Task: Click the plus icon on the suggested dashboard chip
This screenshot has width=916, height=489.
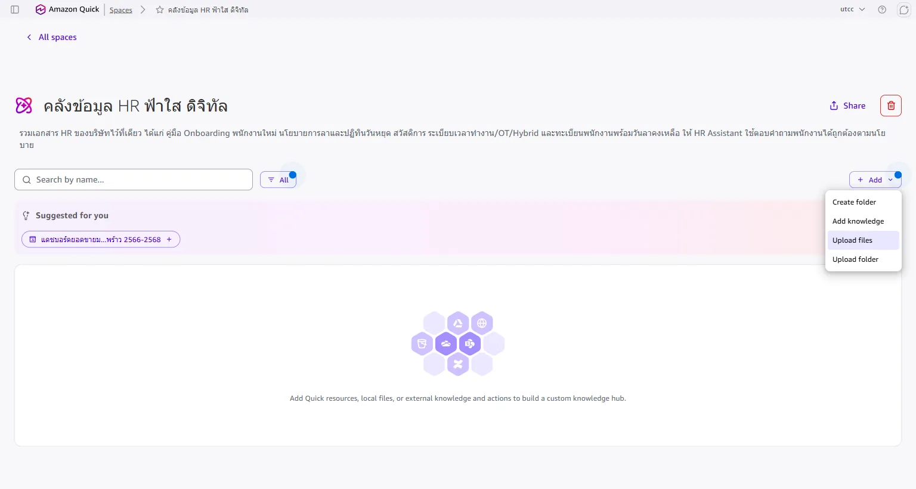Action: coord(169,240)
